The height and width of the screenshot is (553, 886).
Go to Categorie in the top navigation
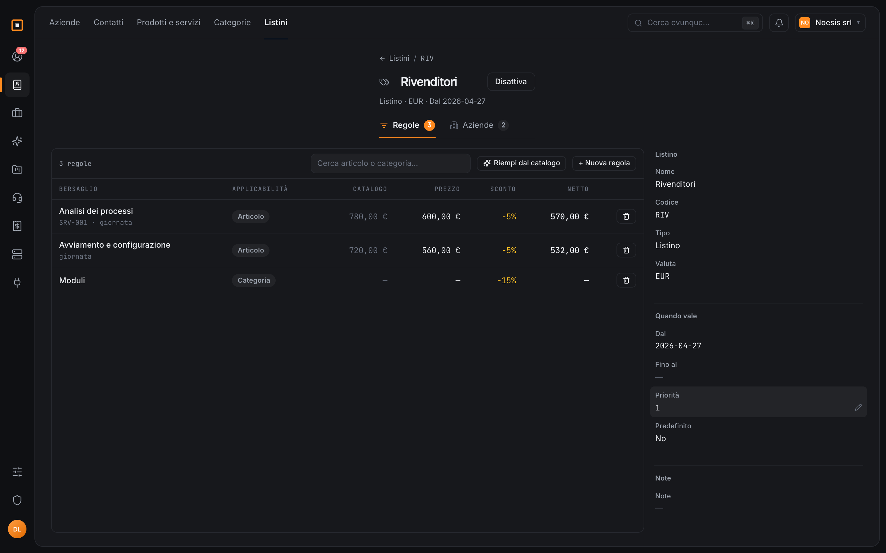click(232, 23)
